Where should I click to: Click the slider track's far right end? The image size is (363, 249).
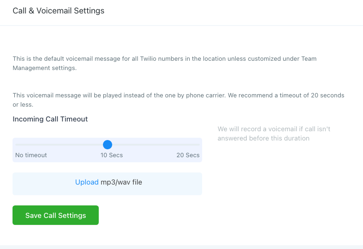click(199, 145)
